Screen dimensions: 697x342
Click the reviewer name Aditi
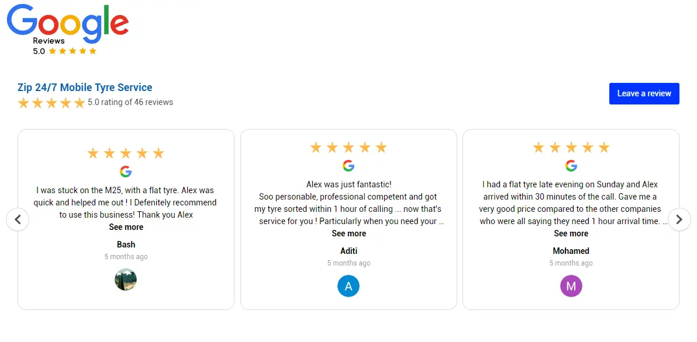click(x=348, y=251)
